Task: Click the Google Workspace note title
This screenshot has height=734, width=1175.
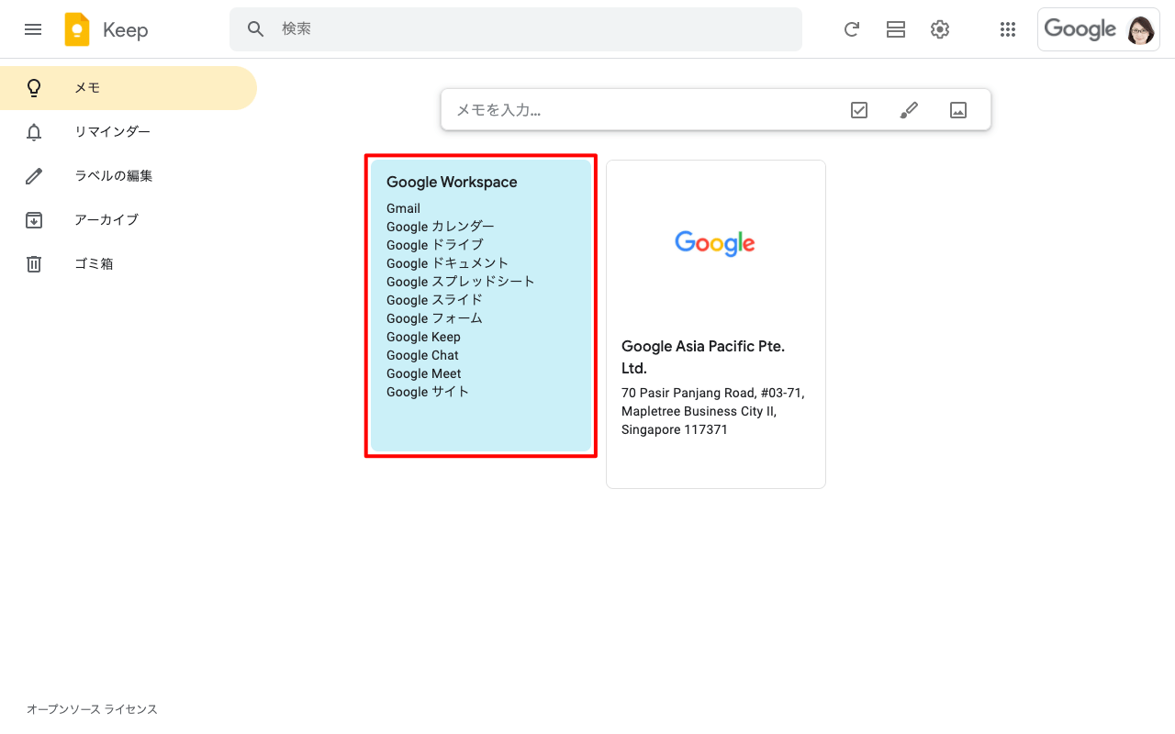Action: (452, 183)
